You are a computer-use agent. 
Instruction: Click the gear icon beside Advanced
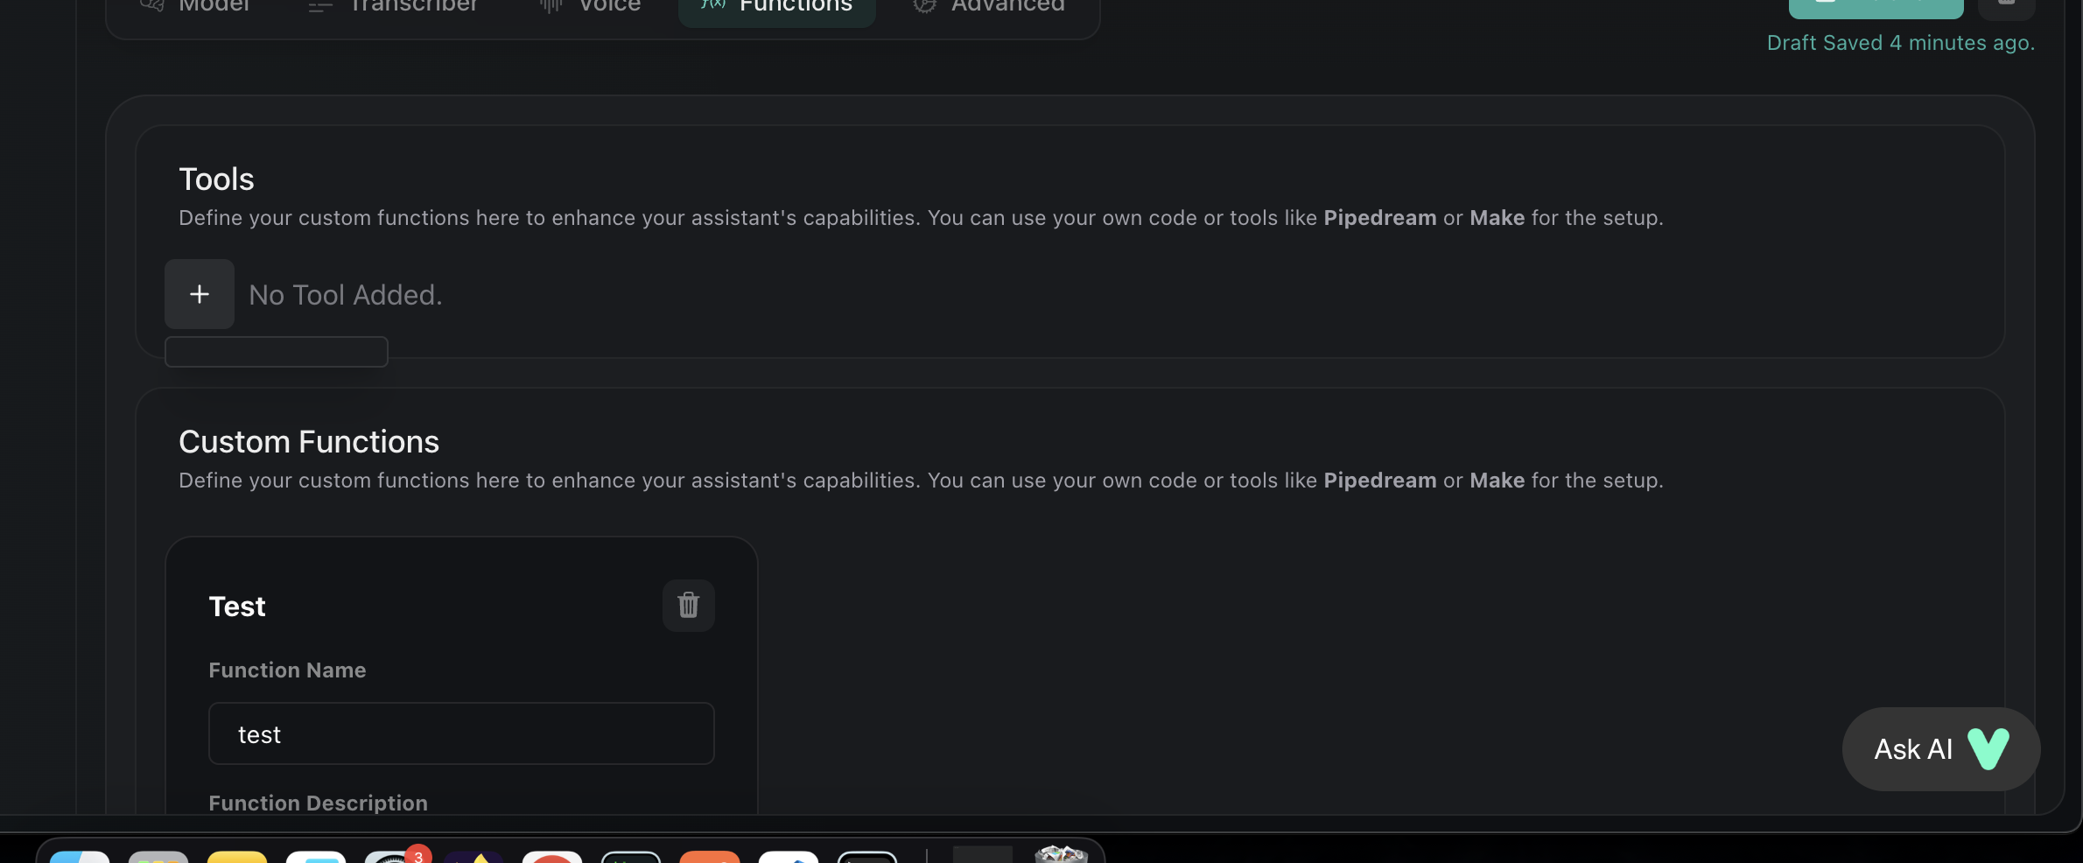tap(925, 5)
